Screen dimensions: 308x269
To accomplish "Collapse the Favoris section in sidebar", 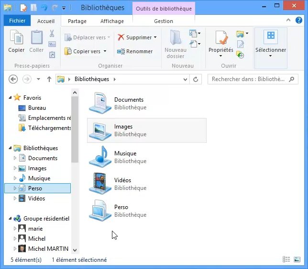I will pyautogui.click(x=11, y=98).
